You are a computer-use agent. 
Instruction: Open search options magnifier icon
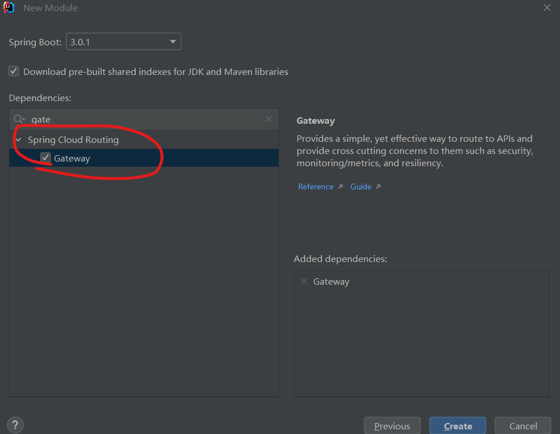(19, 119)
